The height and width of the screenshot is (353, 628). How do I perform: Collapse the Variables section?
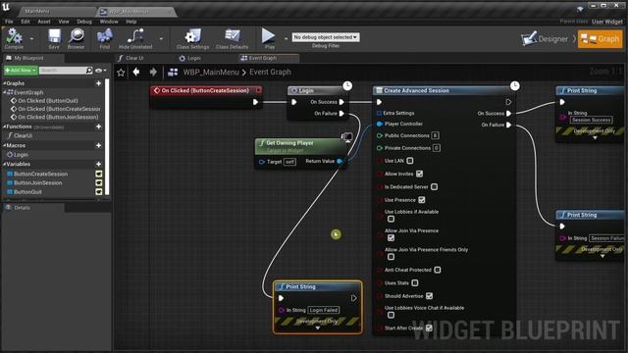4,164
